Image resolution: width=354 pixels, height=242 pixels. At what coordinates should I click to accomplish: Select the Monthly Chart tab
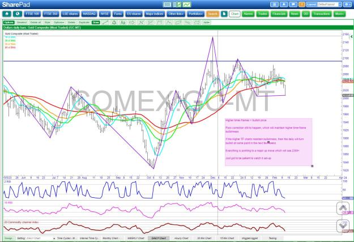tap(112, 238)
